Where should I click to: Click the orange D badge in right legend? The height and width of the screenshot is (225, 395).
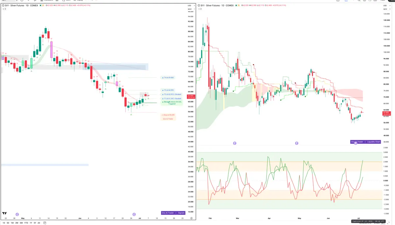(238, 6)
